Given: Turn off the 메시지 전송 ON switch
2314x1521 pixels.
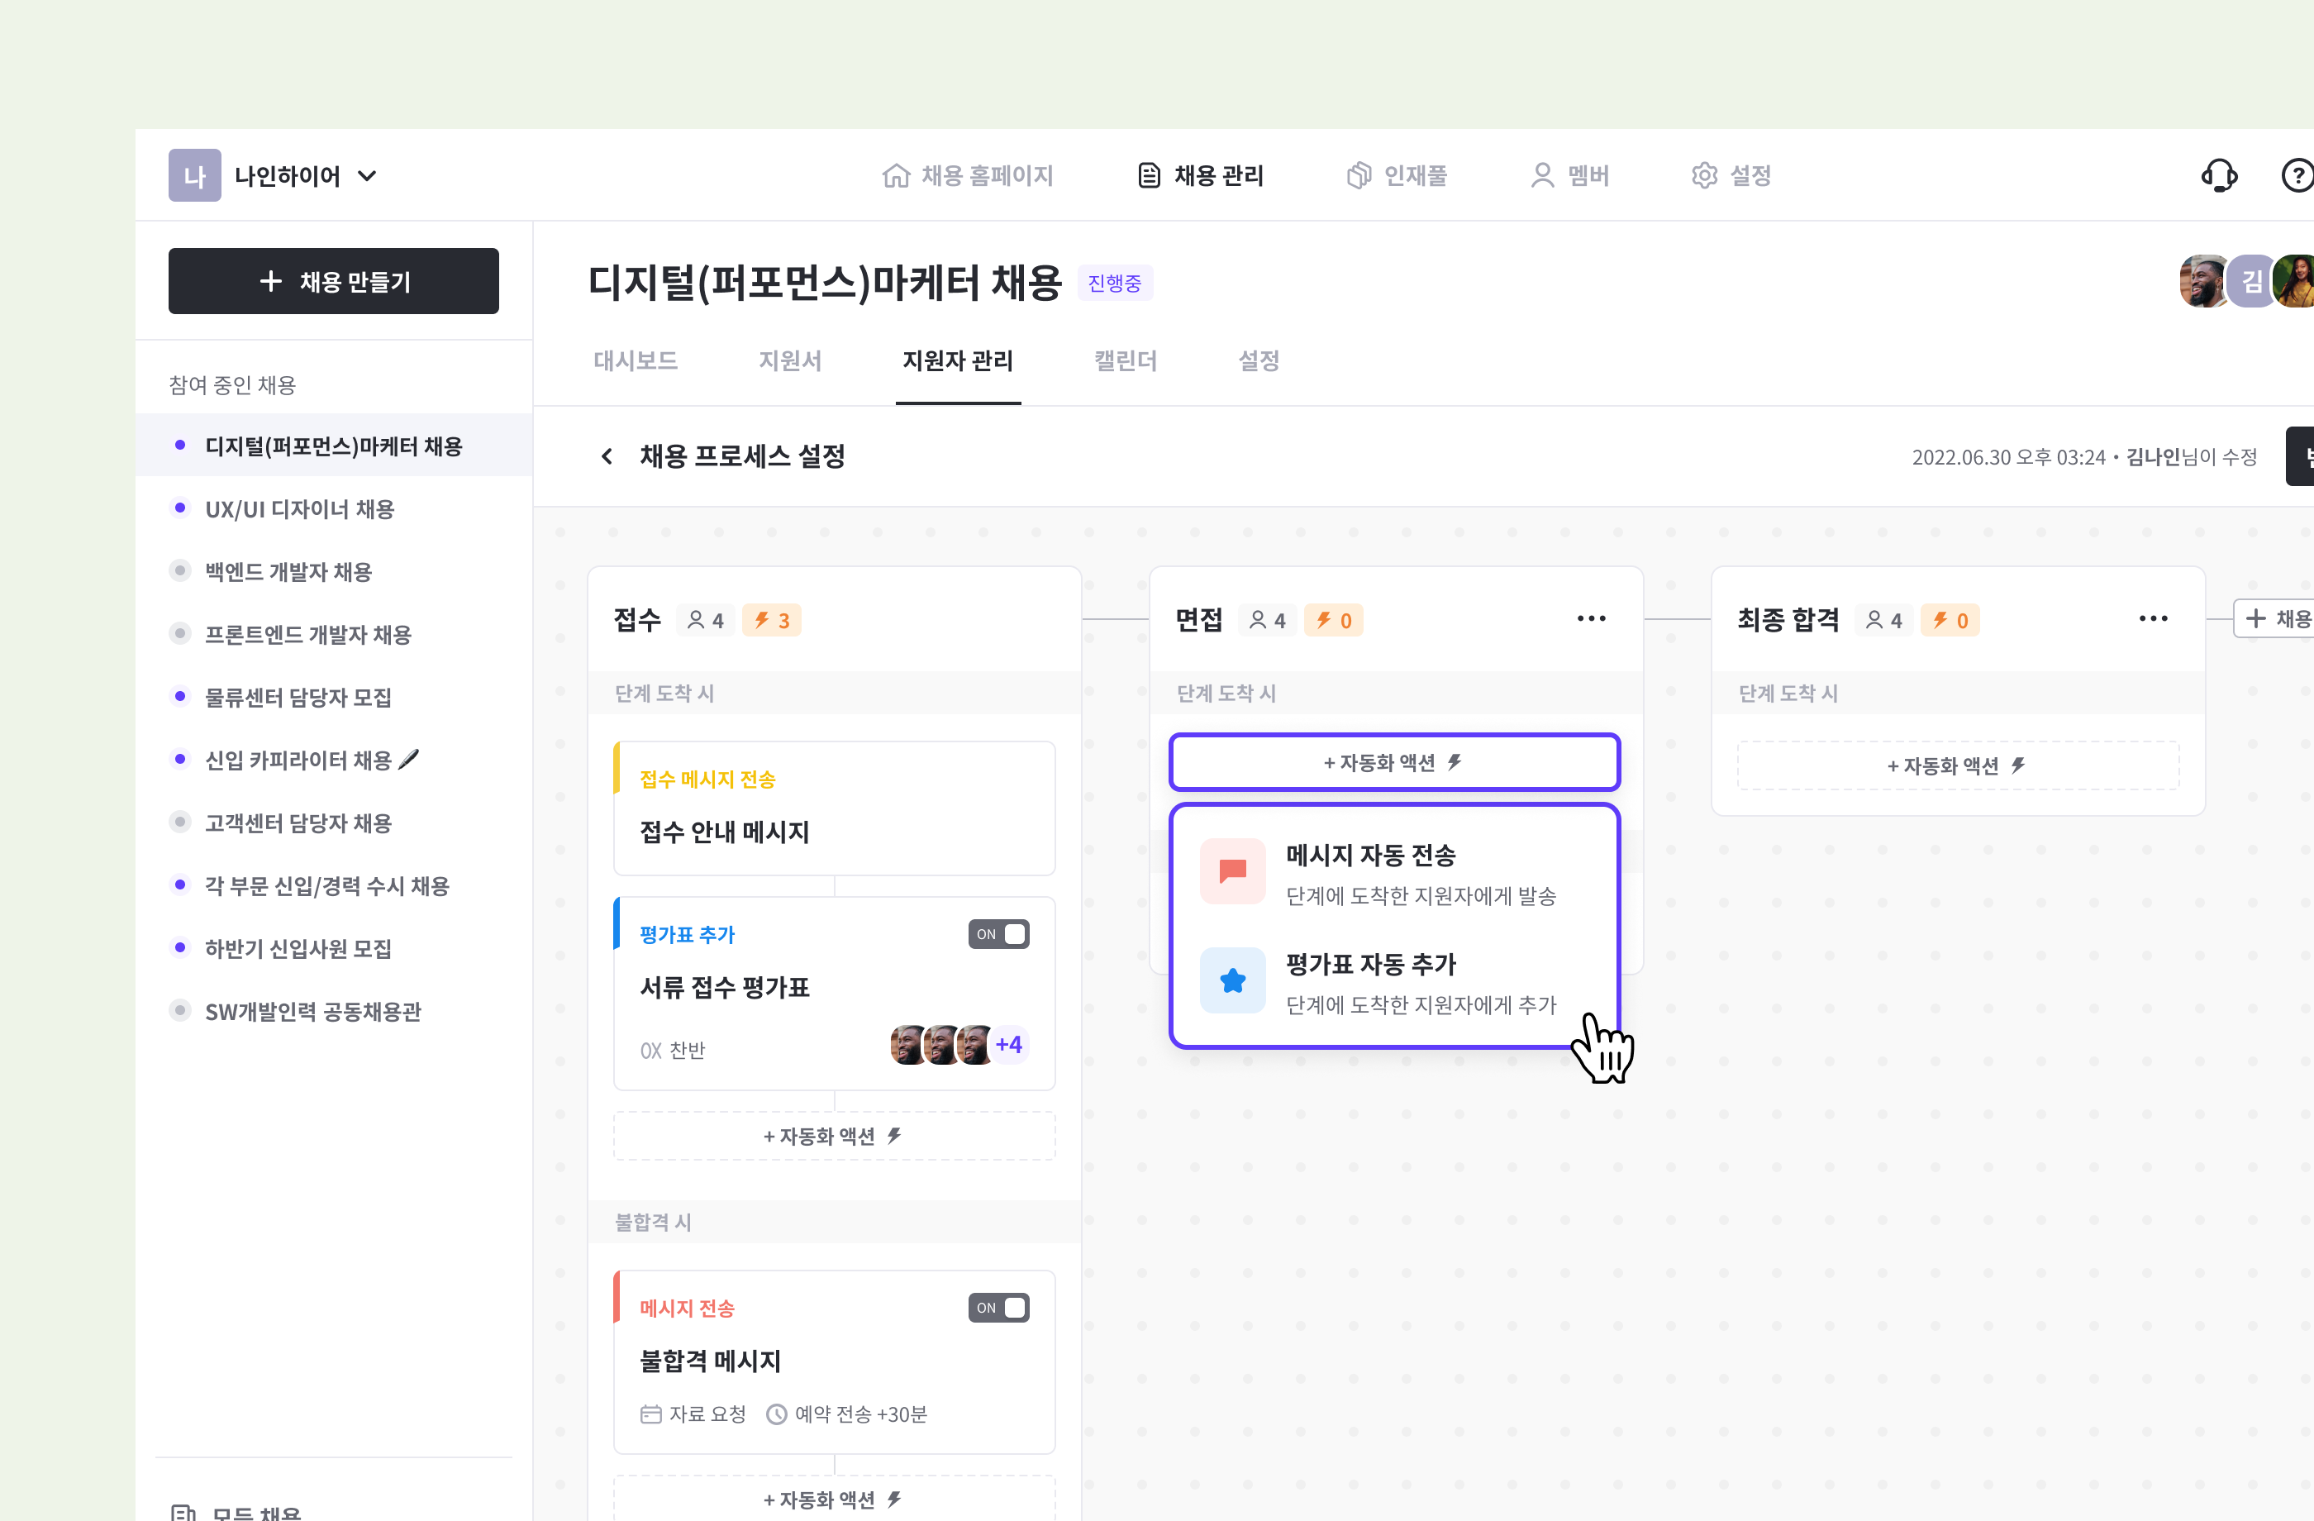Looking at the screenshot, I should coord(998,1307).
